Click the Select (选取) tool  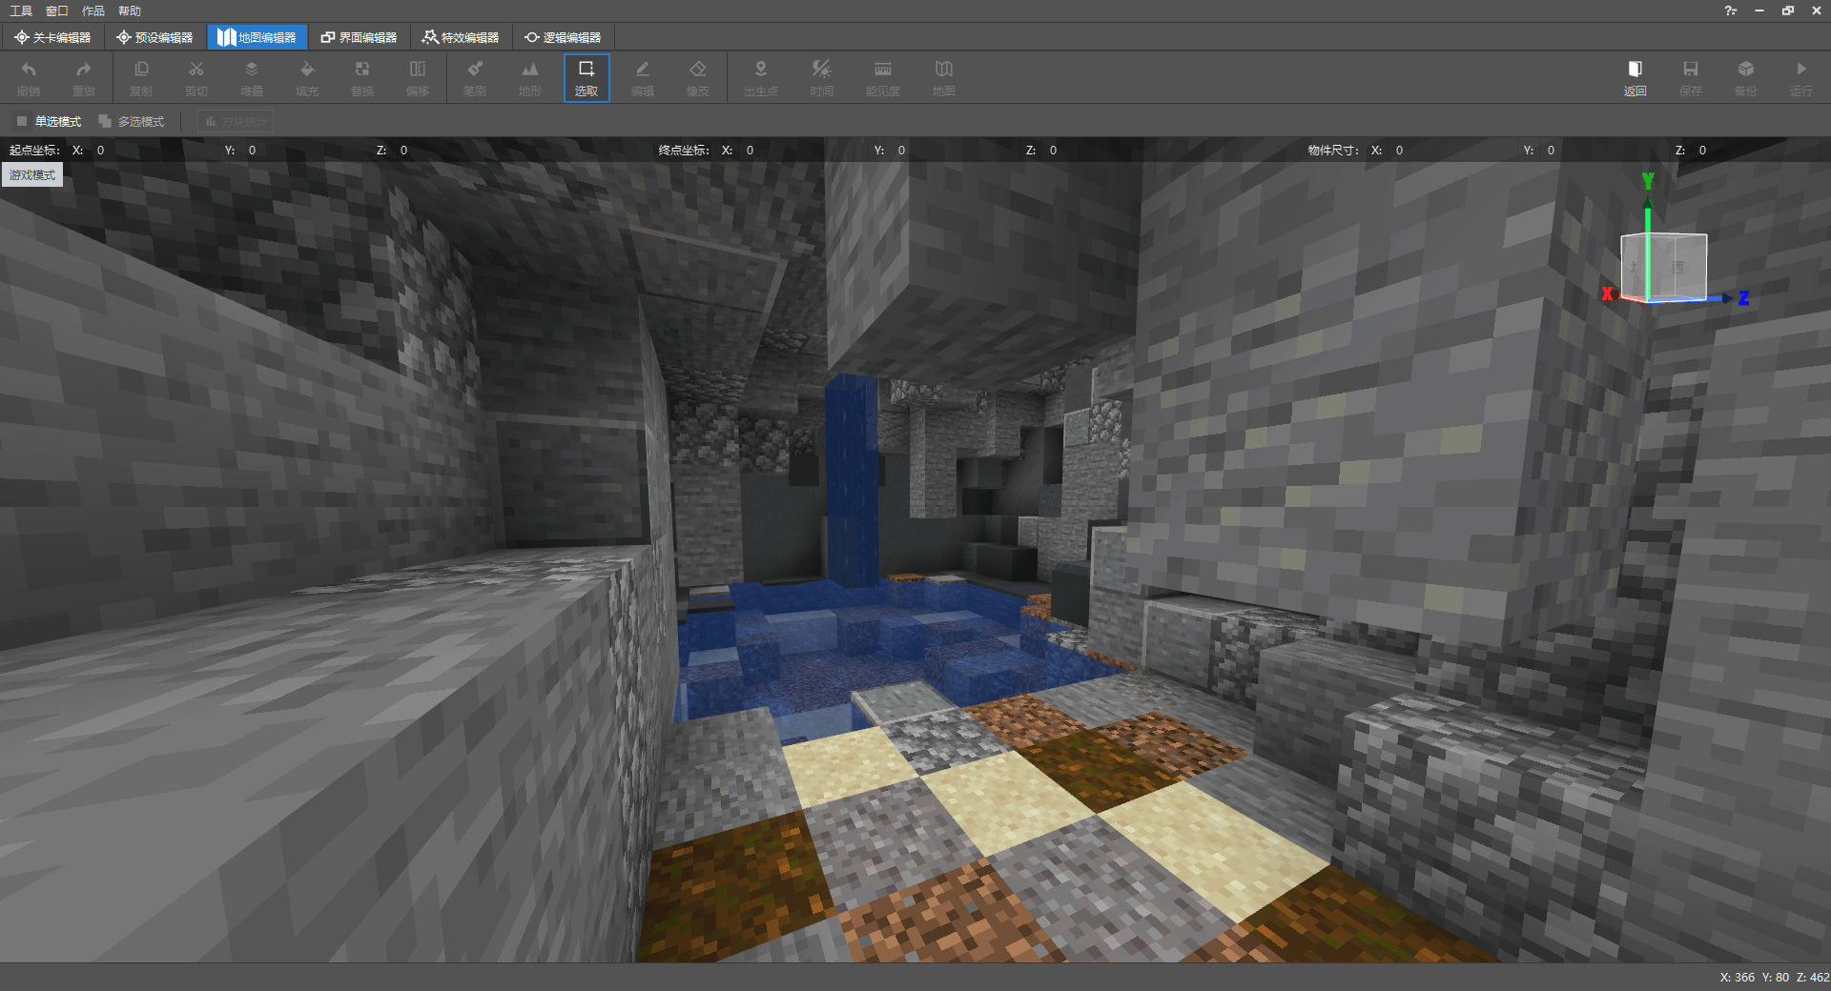586,77
